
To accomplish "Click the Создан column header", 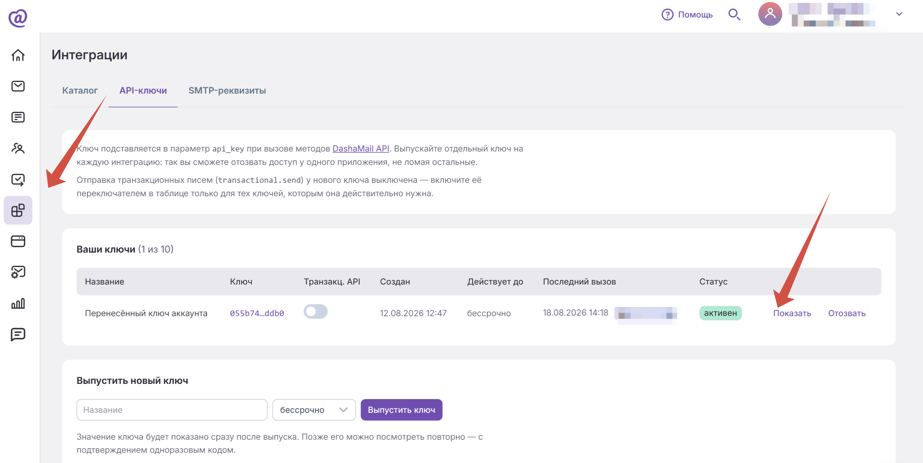I will pyautogui.click(x=395, y=281).
